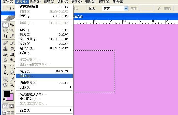Select the Slice tool
This screenshot has width=178, height=115.
(12, 36)
